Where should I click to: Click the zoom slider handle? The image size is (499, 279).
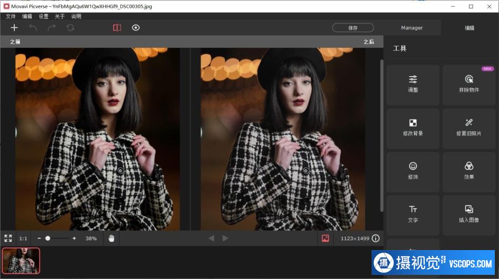(x=48, y=239)
